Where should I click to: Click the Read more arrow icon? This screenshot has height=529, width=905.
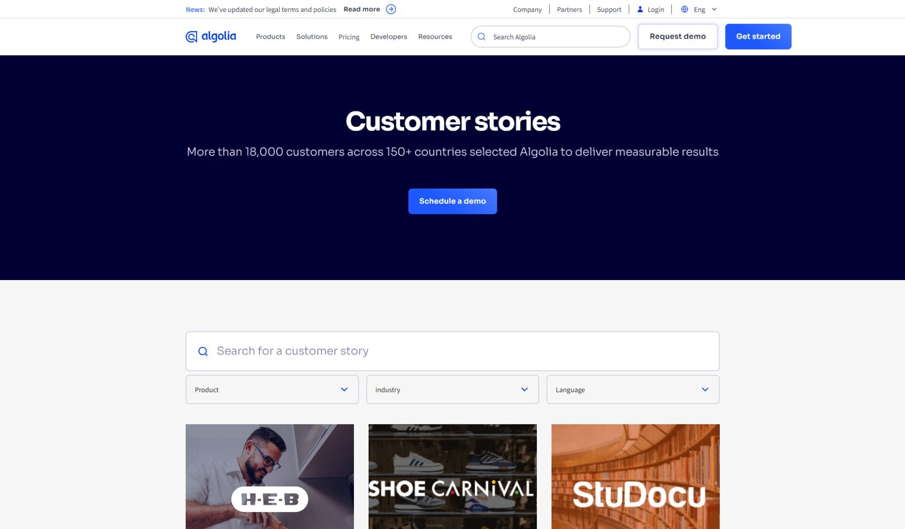click(391, 9)
